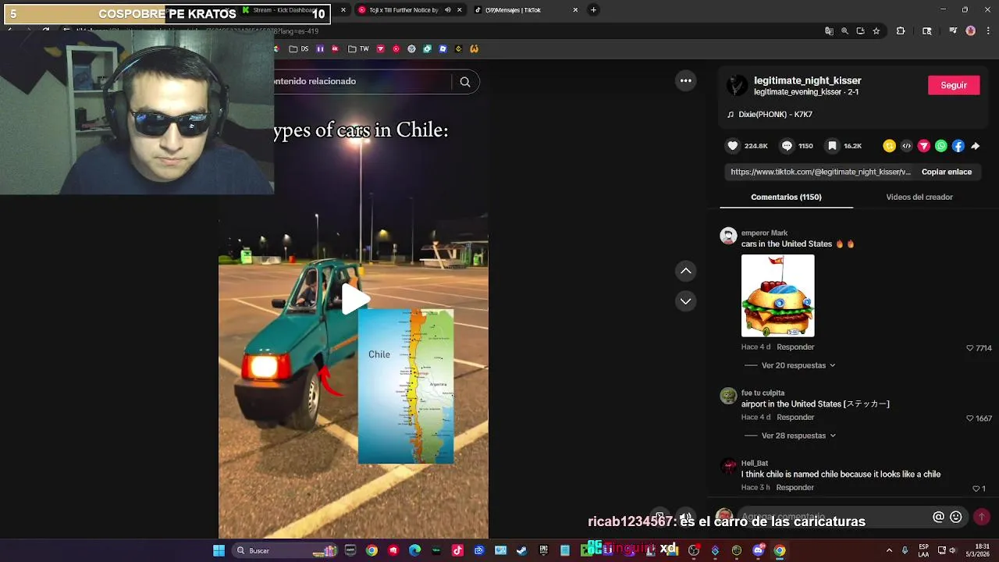The height and width of the screenshot is (562, 999).
Task: Open the TW bookmarks folder
Action: click(x=358, y=48)
